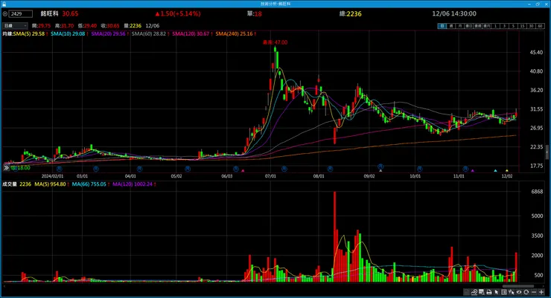Screen dimensions: 551x298
Task: Select the 1-minute period tab
Action: [495, 26]
